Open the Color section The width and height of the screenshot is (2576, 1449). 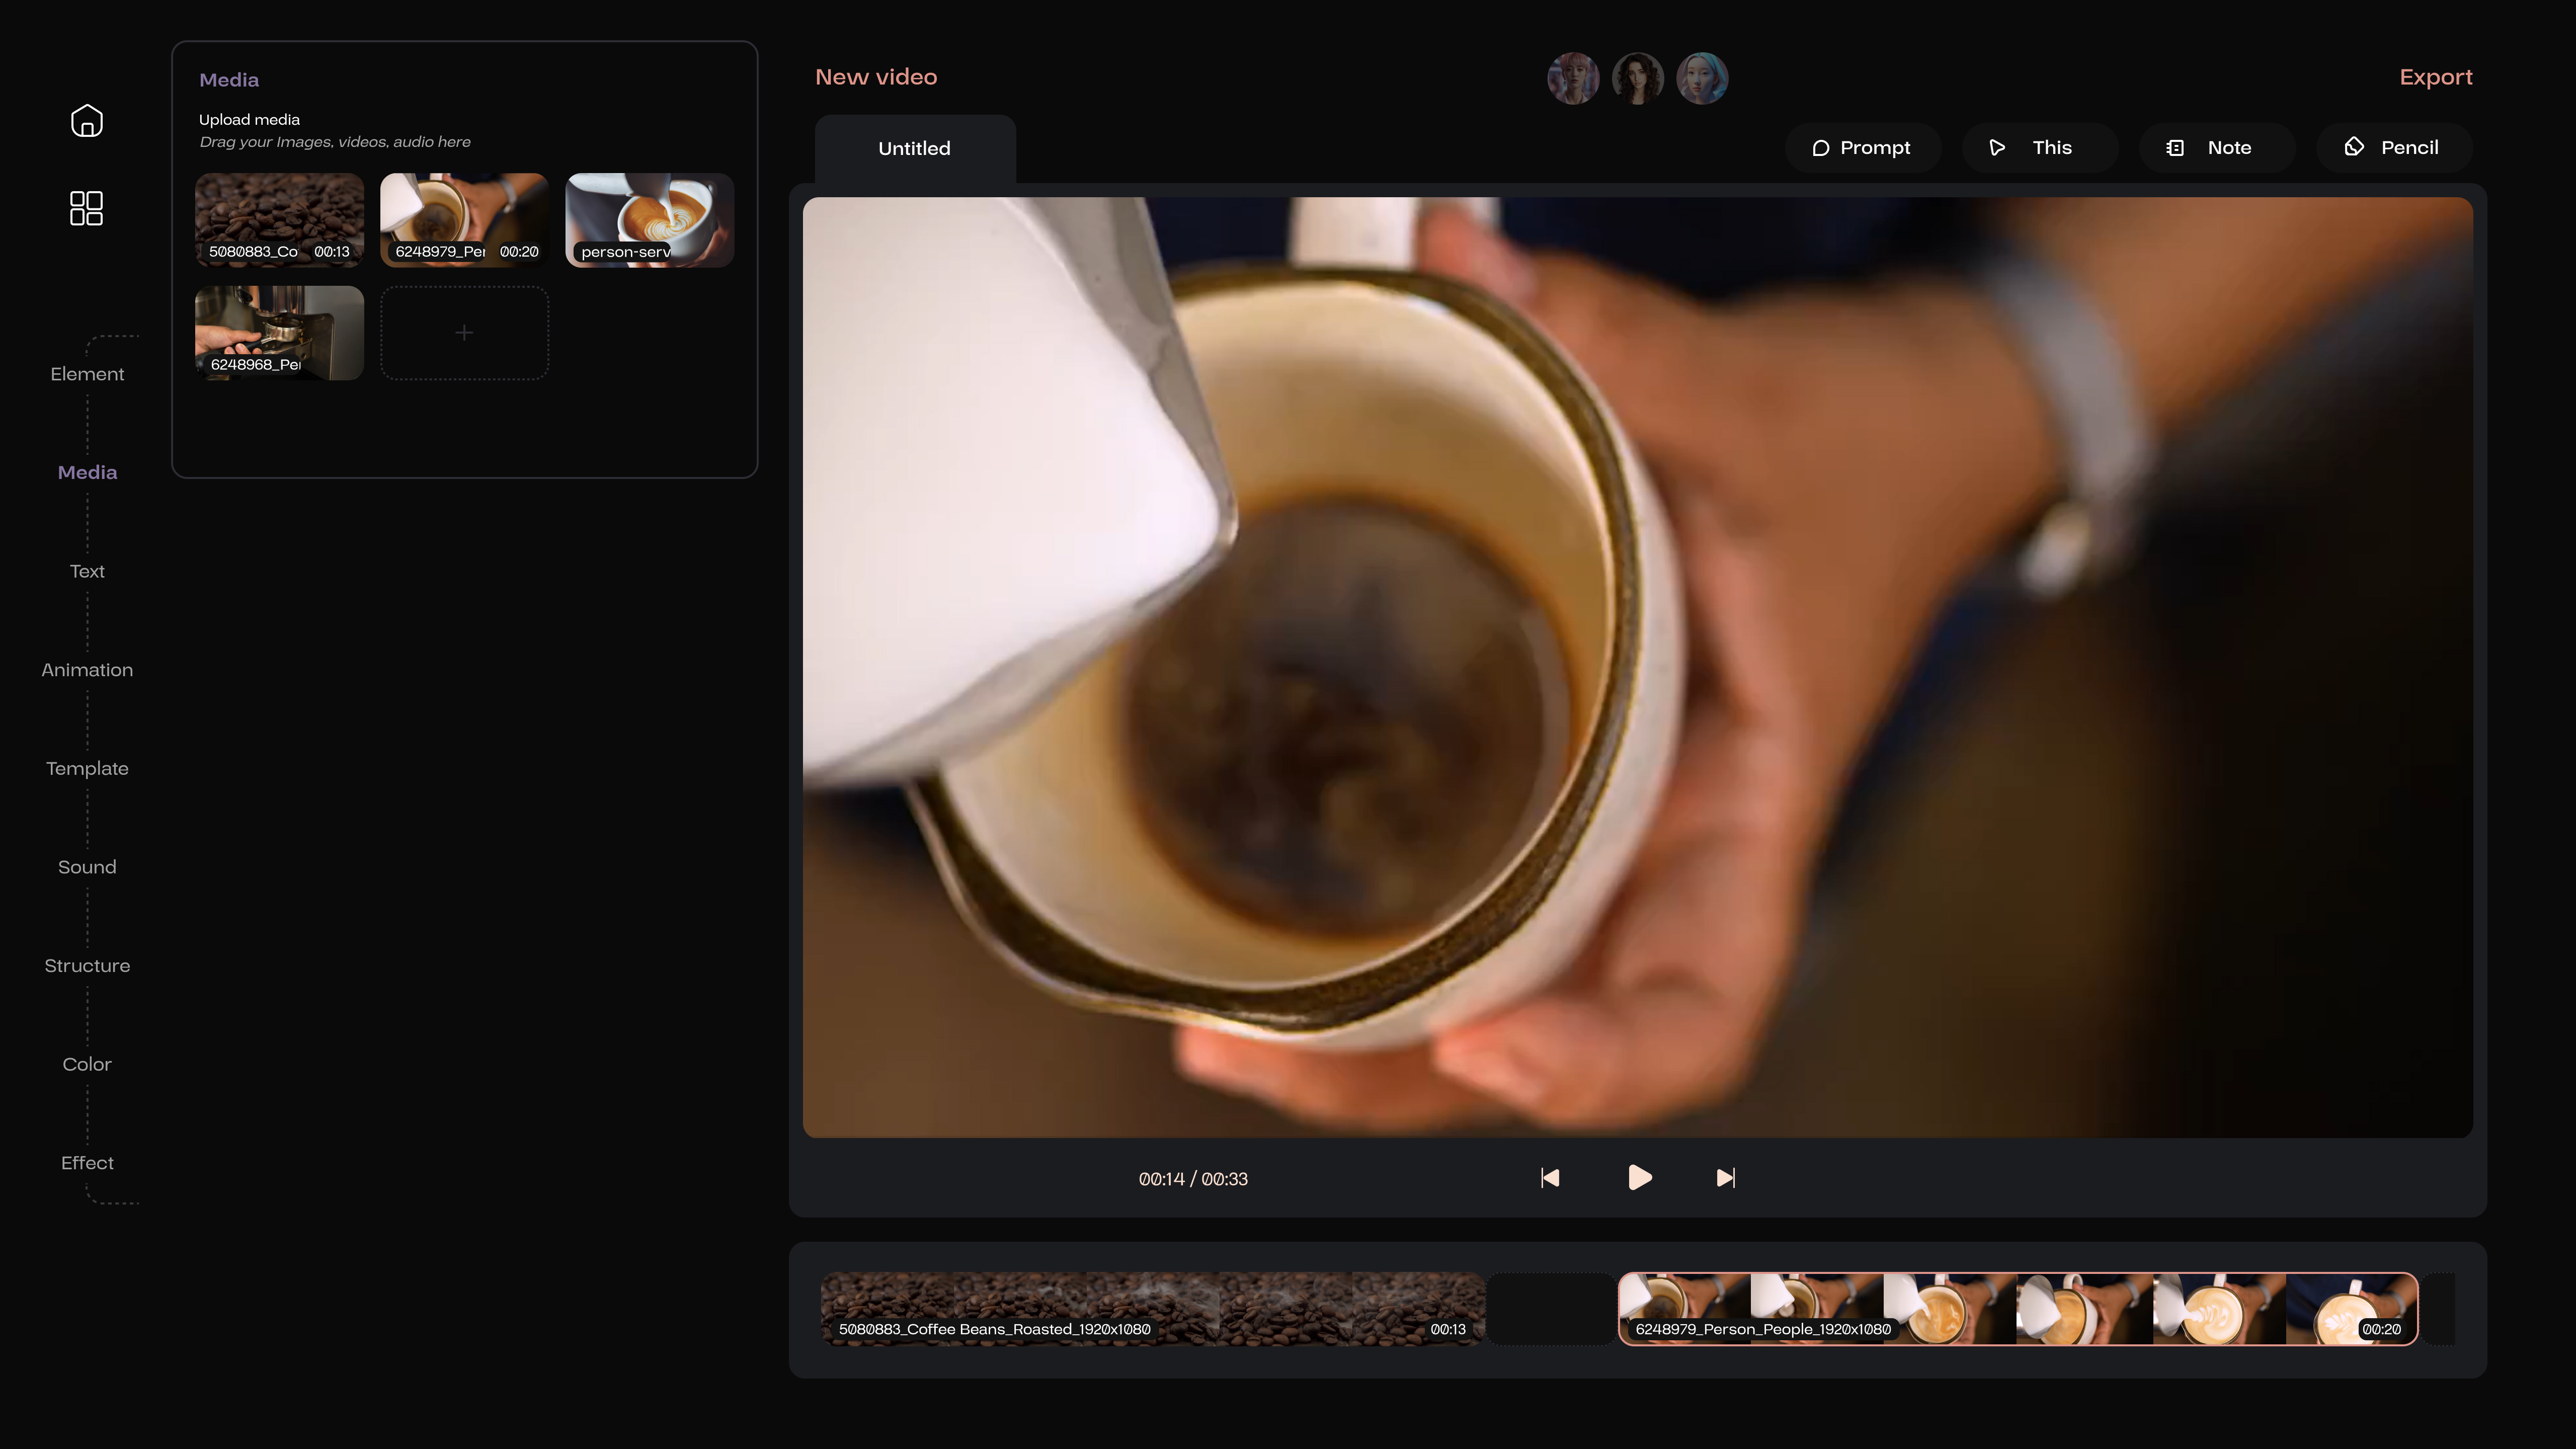click(87, 1064)
